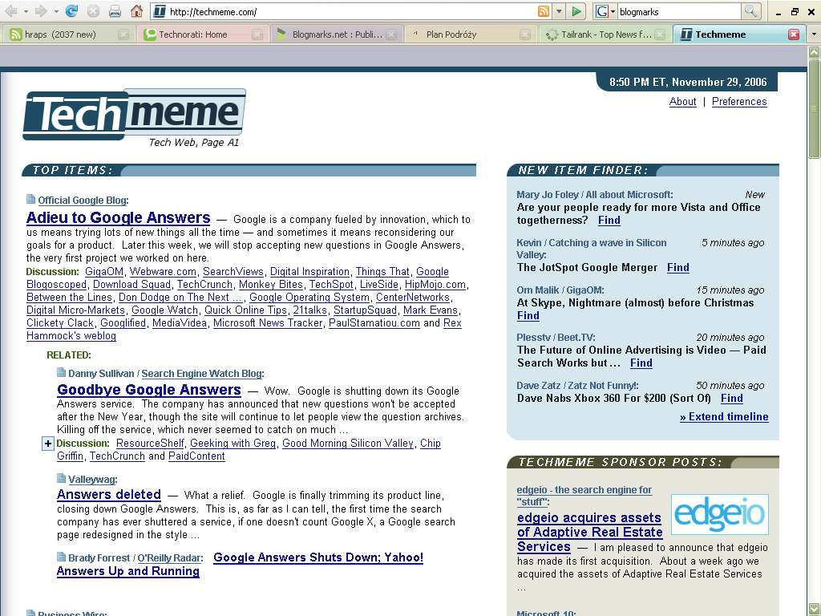Select the active Techmeme tab
821x616 pixels.
(738, 34)
